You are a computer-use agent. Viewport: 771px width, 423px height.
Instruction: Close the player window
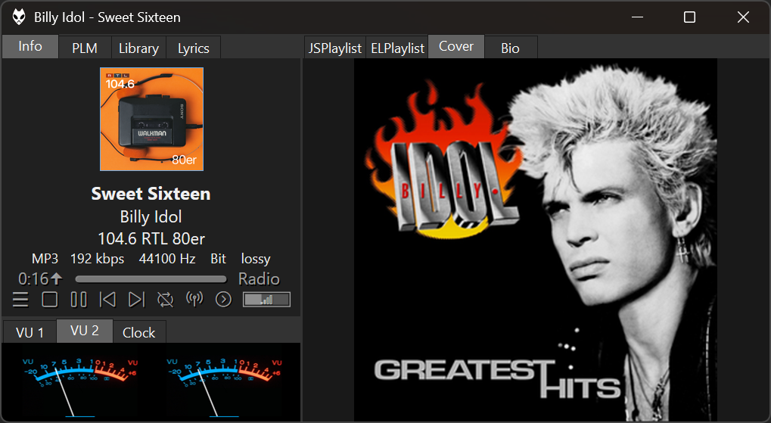743,17
